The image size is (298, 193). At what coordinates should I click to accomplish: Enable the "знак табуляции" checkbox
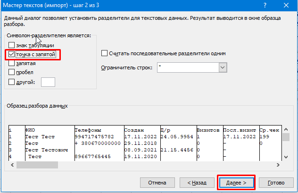[x=12, y=45]
